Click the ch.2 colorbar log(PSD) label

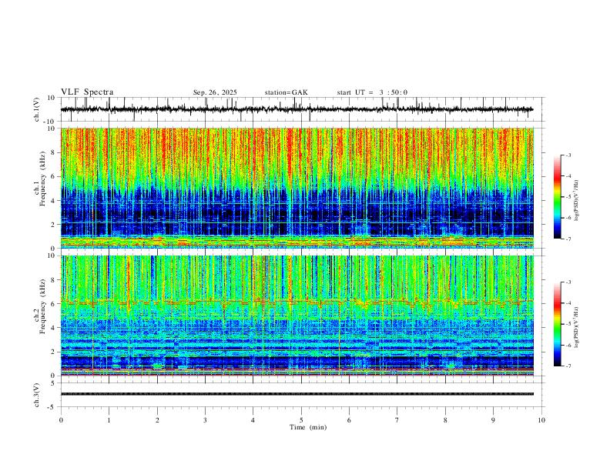pyautogui.click(x=577, y=327)
